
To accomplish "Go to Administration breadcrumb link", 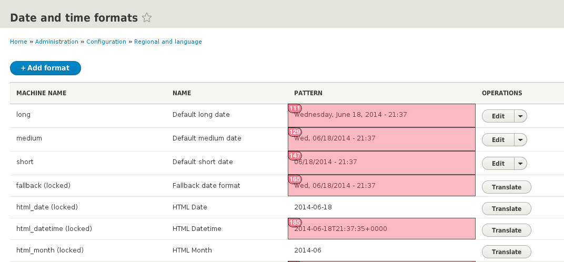I will coord(56,42).
